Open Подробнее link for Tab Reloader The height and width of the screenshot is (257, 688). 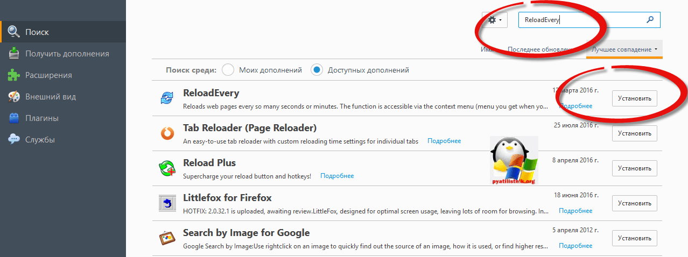(444, 141)
